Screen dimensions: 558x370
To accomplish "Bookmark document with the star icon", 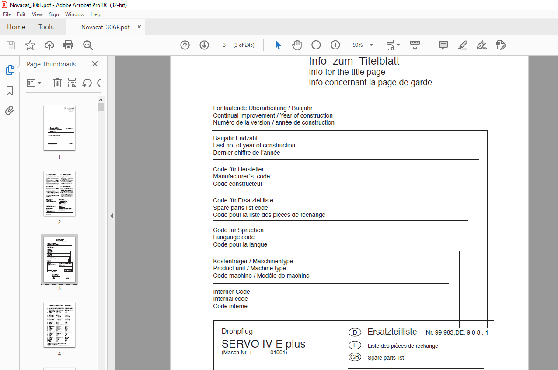I will click(x=30, y=45).
